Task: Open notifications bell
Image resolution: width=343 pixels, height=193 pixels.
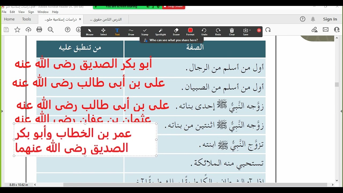Action: coord(313,19)
